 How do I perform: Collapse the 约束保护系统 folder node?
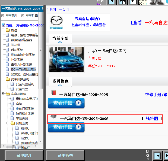3,79
